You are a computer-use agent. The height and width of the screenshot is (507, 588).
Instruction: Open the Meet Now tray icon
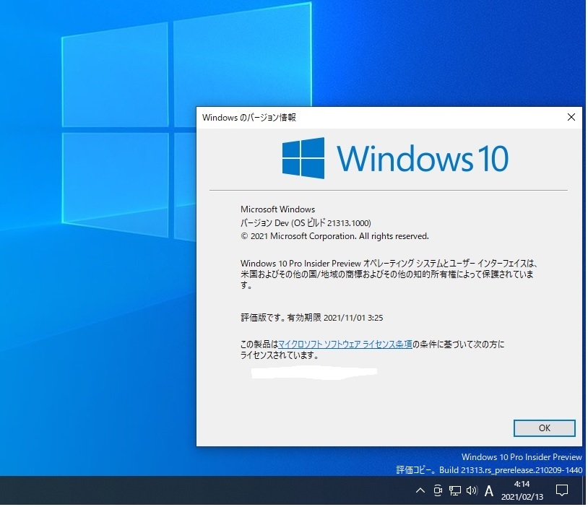click(x=437, y=490)
